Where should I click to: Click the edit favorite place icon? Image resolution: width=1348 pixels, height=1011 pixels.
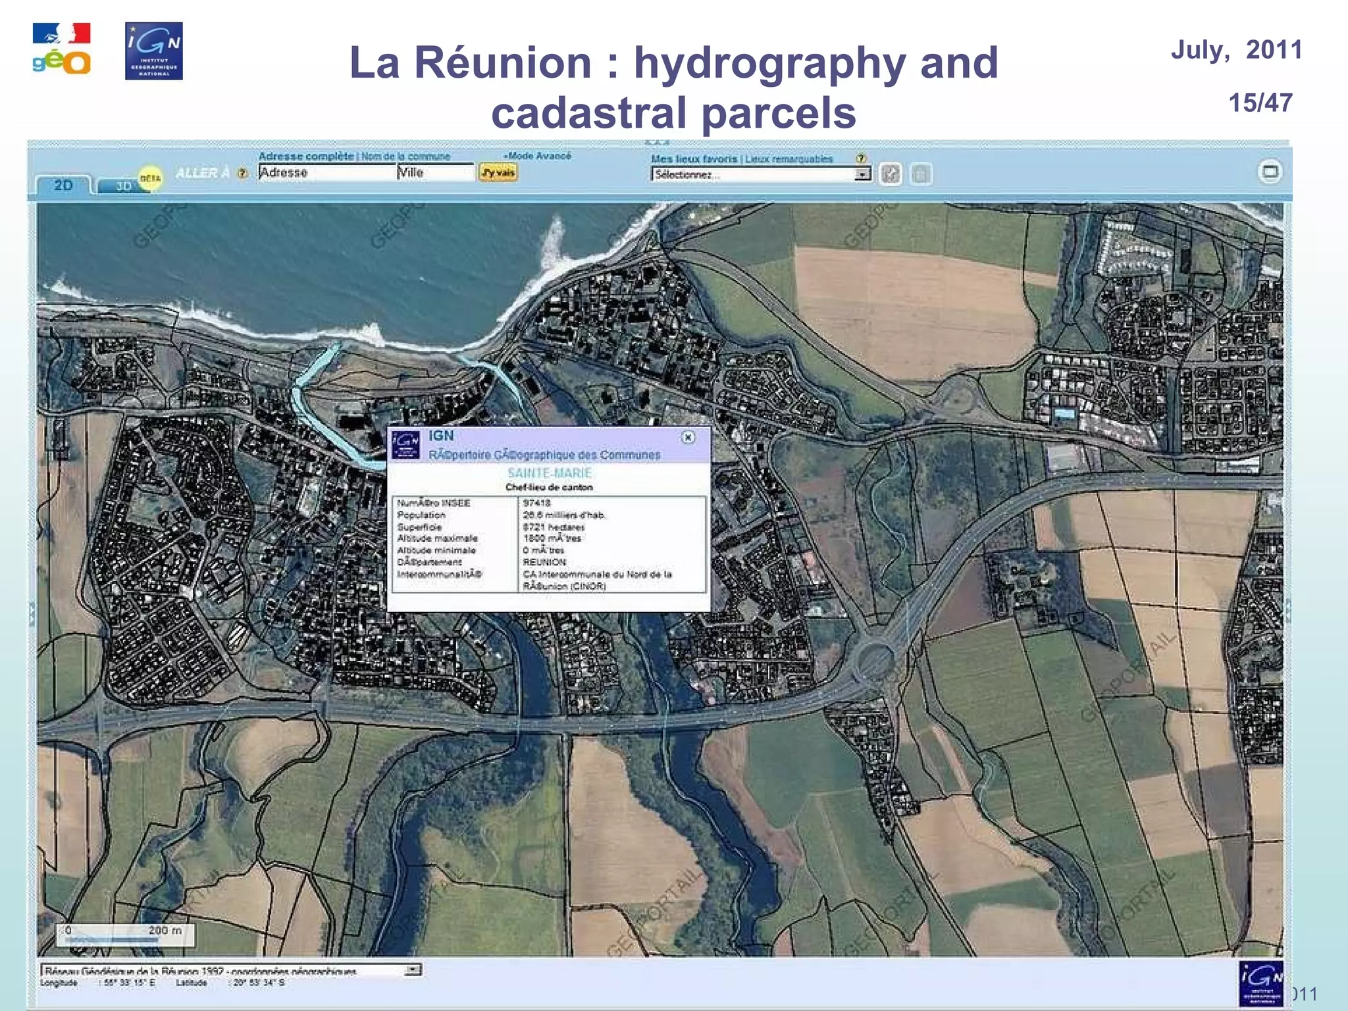click(x=891, y=174)
